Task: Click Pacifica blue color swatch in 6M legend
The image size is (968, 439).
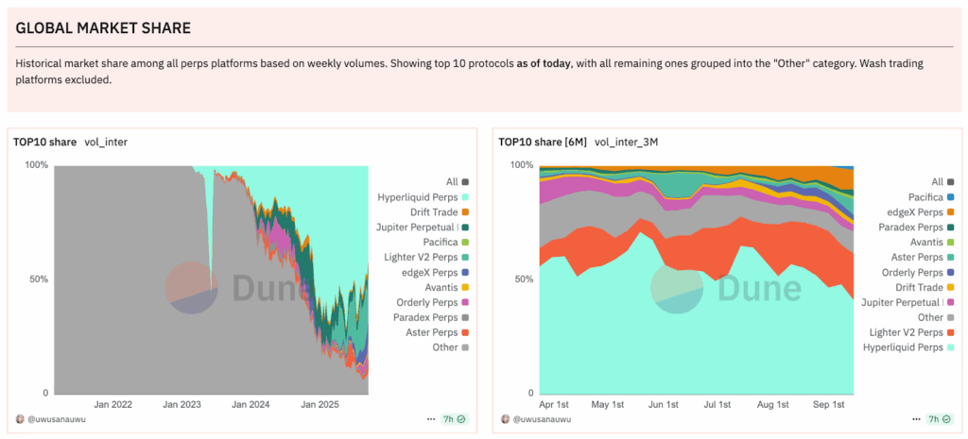Action: click(x=951, y=196)
